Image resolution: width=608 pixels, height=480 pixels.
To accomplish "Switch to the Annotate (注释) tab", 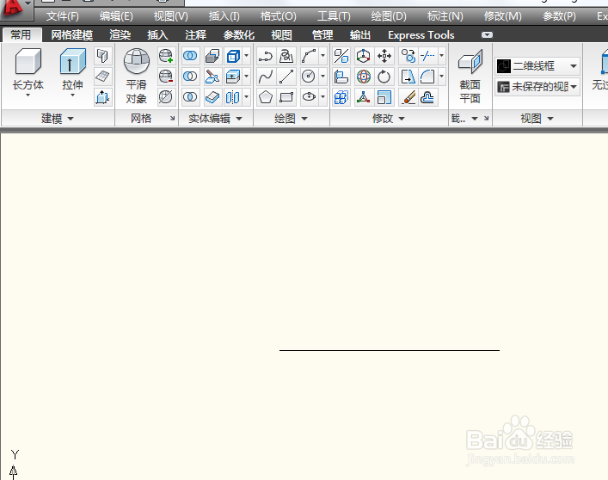I will point(195,35).
